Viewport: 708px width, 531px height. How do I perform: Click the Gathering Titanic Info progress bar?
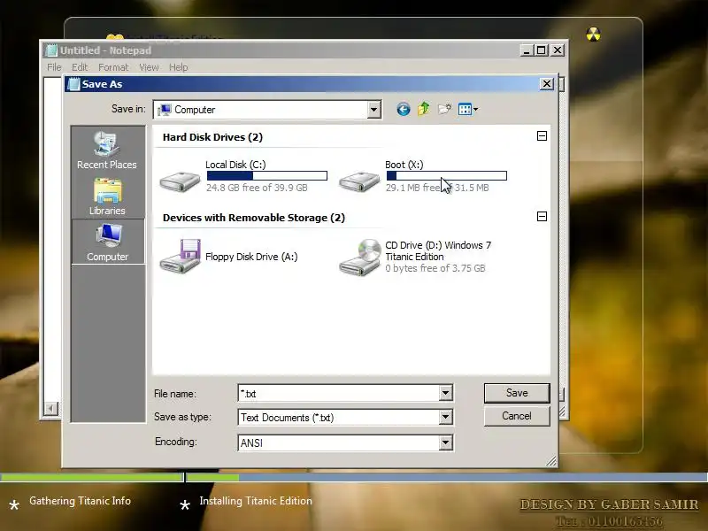(92, 477)
